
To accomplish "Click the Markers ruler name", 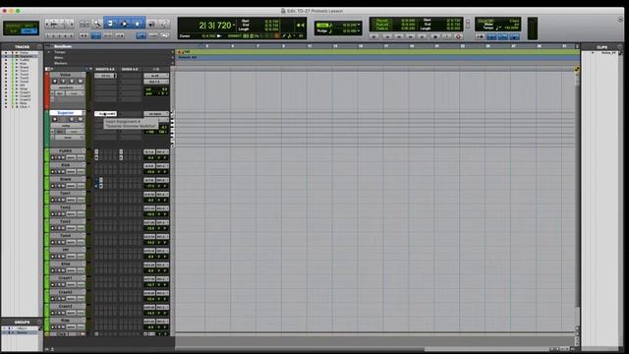I will tap(61, 63).
